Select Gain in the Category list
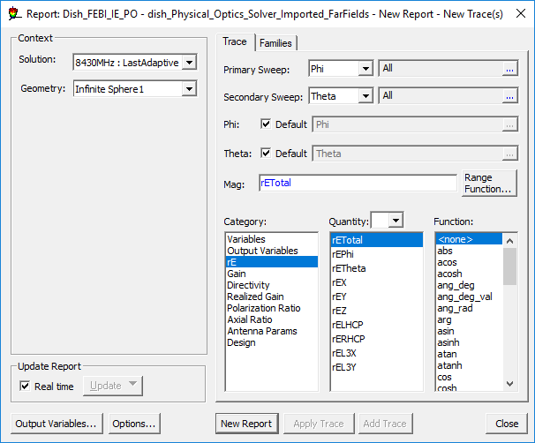Image resolution: width=535 pixels, height=443 pixels. tap(236, 274)
